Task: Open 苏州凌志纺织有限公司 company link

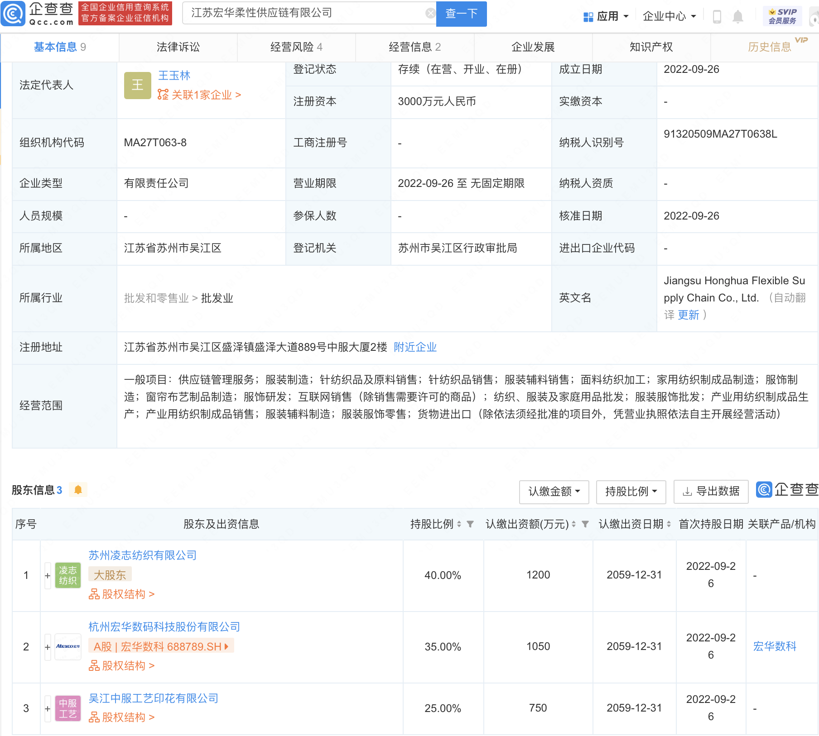Action: (142, 555)
